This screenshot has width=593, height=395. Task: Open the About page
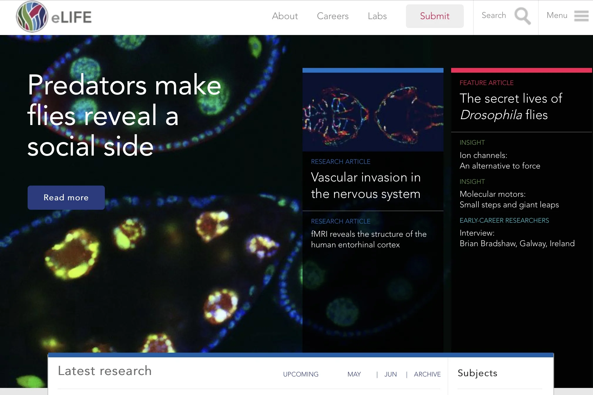285,16
